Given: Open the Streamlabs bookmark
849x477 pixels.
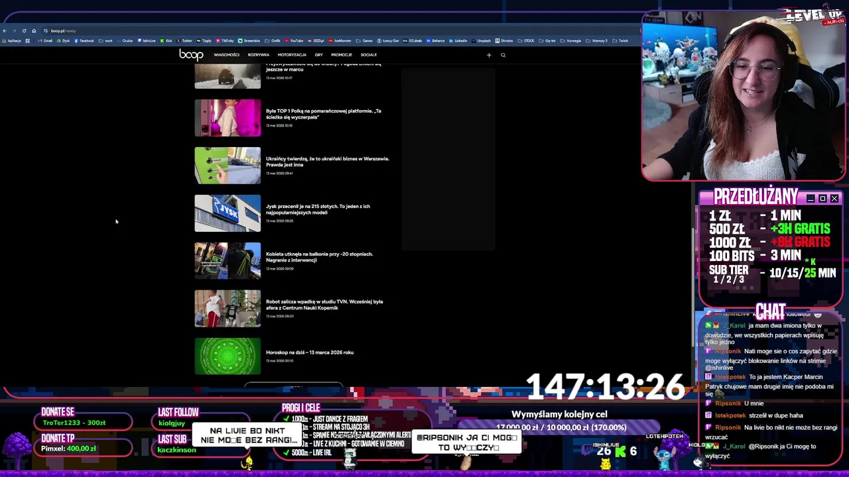Looking at the screenshot, I should coord(249,41).
